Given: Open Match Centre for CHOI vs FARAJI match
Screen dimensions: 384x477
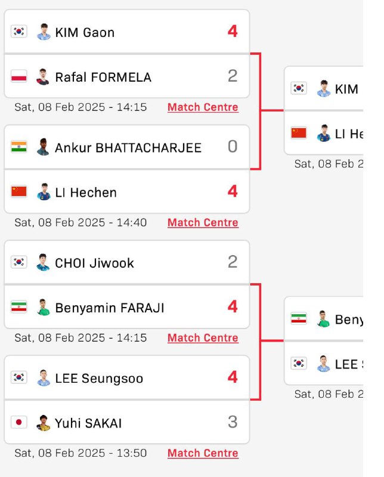Looking at the screenshot, I should tap(203, 337).
